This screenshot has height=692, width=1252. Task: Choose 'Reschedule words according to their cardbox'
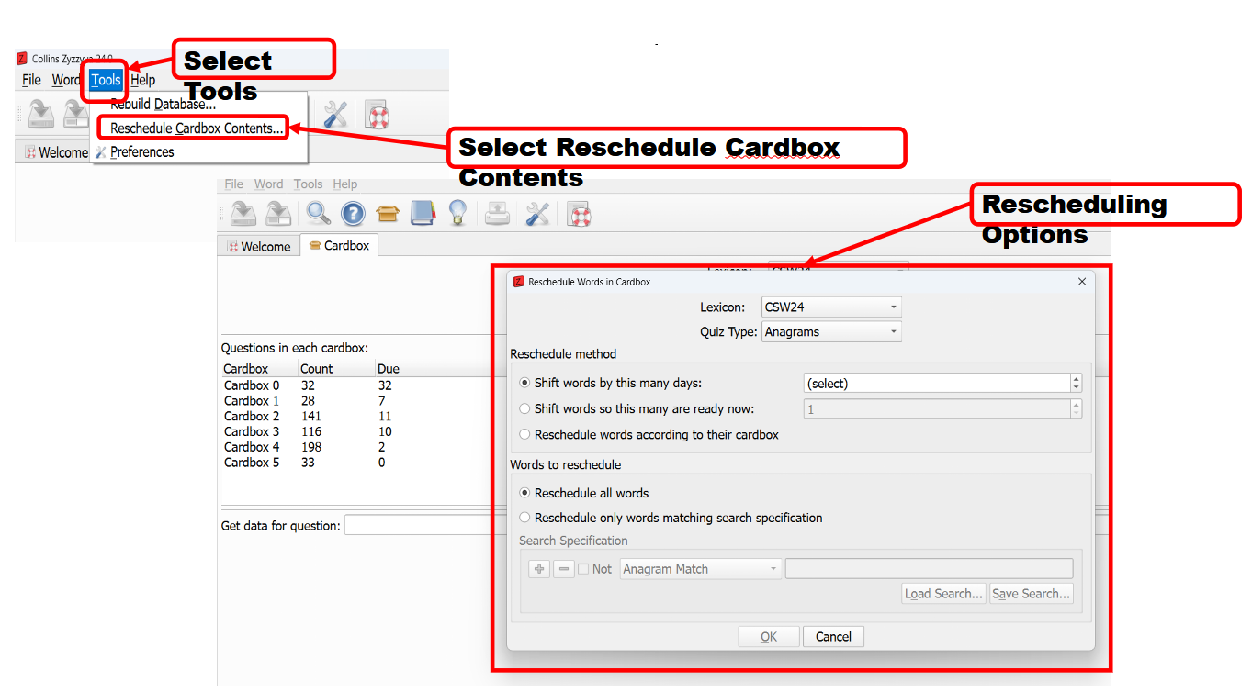click(x=525, y=435)
